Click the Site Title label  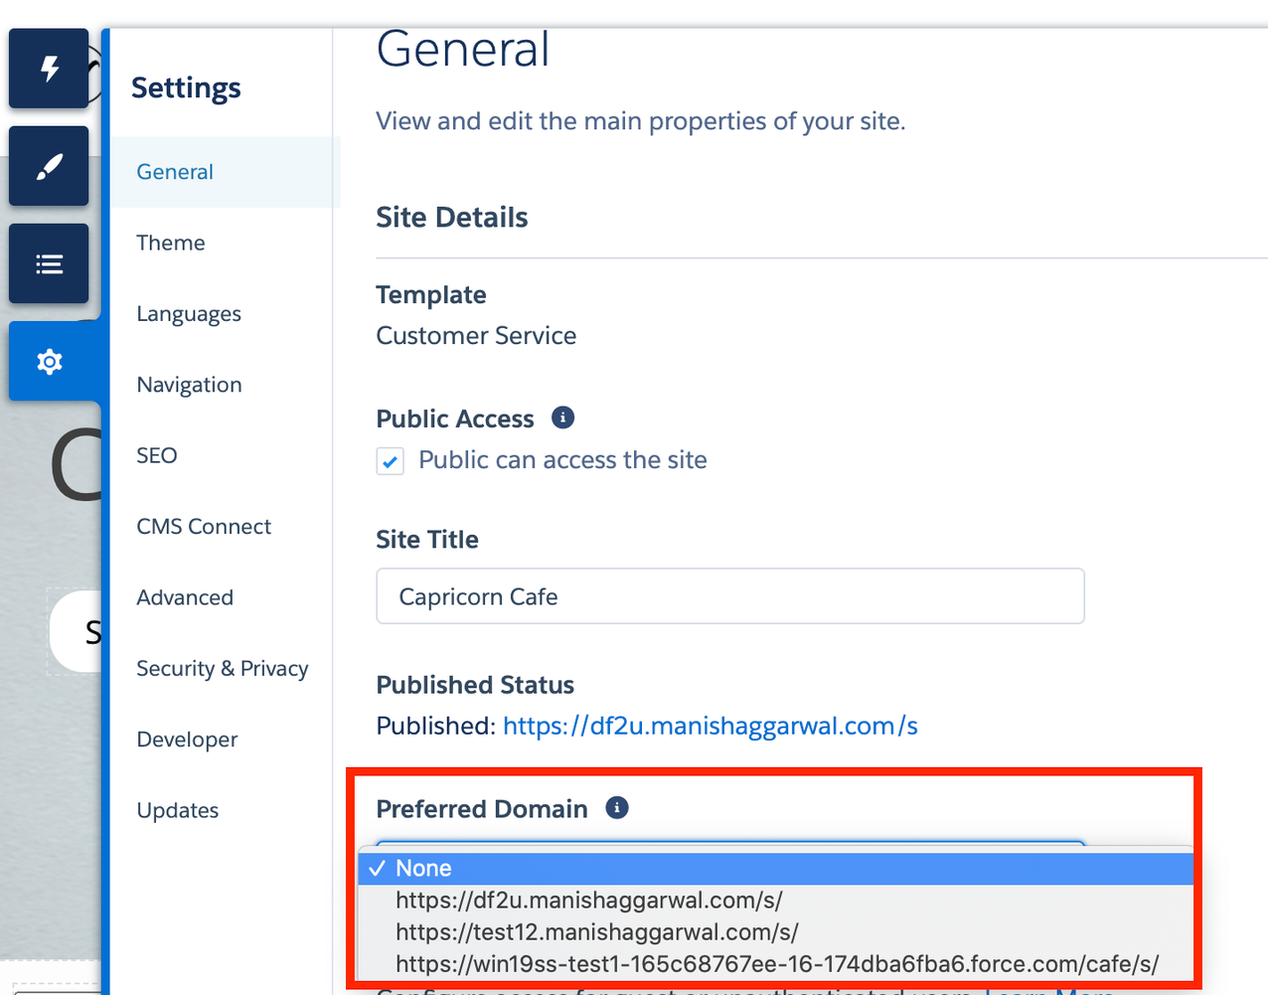[x=427, y=540]
